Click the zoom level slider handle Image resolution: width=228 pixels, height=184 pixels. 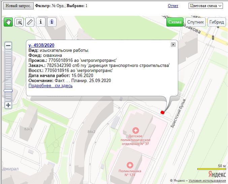pos(8,90)
